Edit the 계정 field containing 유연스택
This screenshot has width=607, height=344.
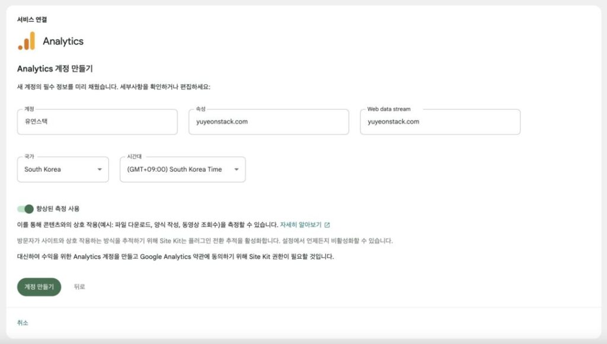click(x=97, y=122)
